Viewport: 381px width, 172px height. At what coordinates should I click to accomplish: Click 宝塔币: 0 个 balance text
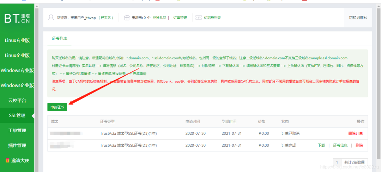coord(141,18)
